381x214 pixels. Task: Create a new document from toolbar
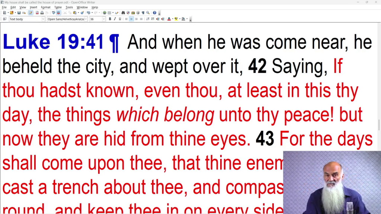(x=4, y=13)
